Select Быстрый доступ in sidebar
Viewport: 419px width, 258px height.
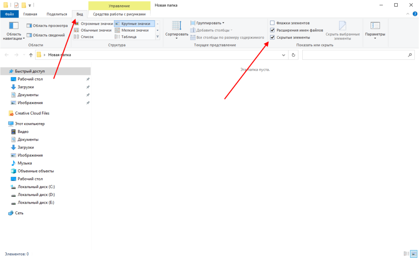(x=45, y=71)
